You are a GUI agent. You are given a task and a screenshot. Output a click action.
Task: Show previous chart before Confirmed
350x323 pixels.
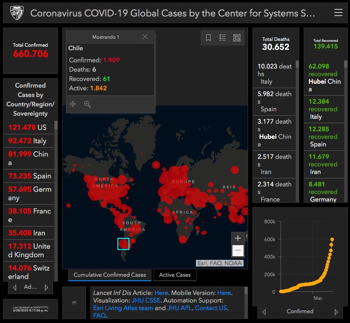click(x=264, y=312)
